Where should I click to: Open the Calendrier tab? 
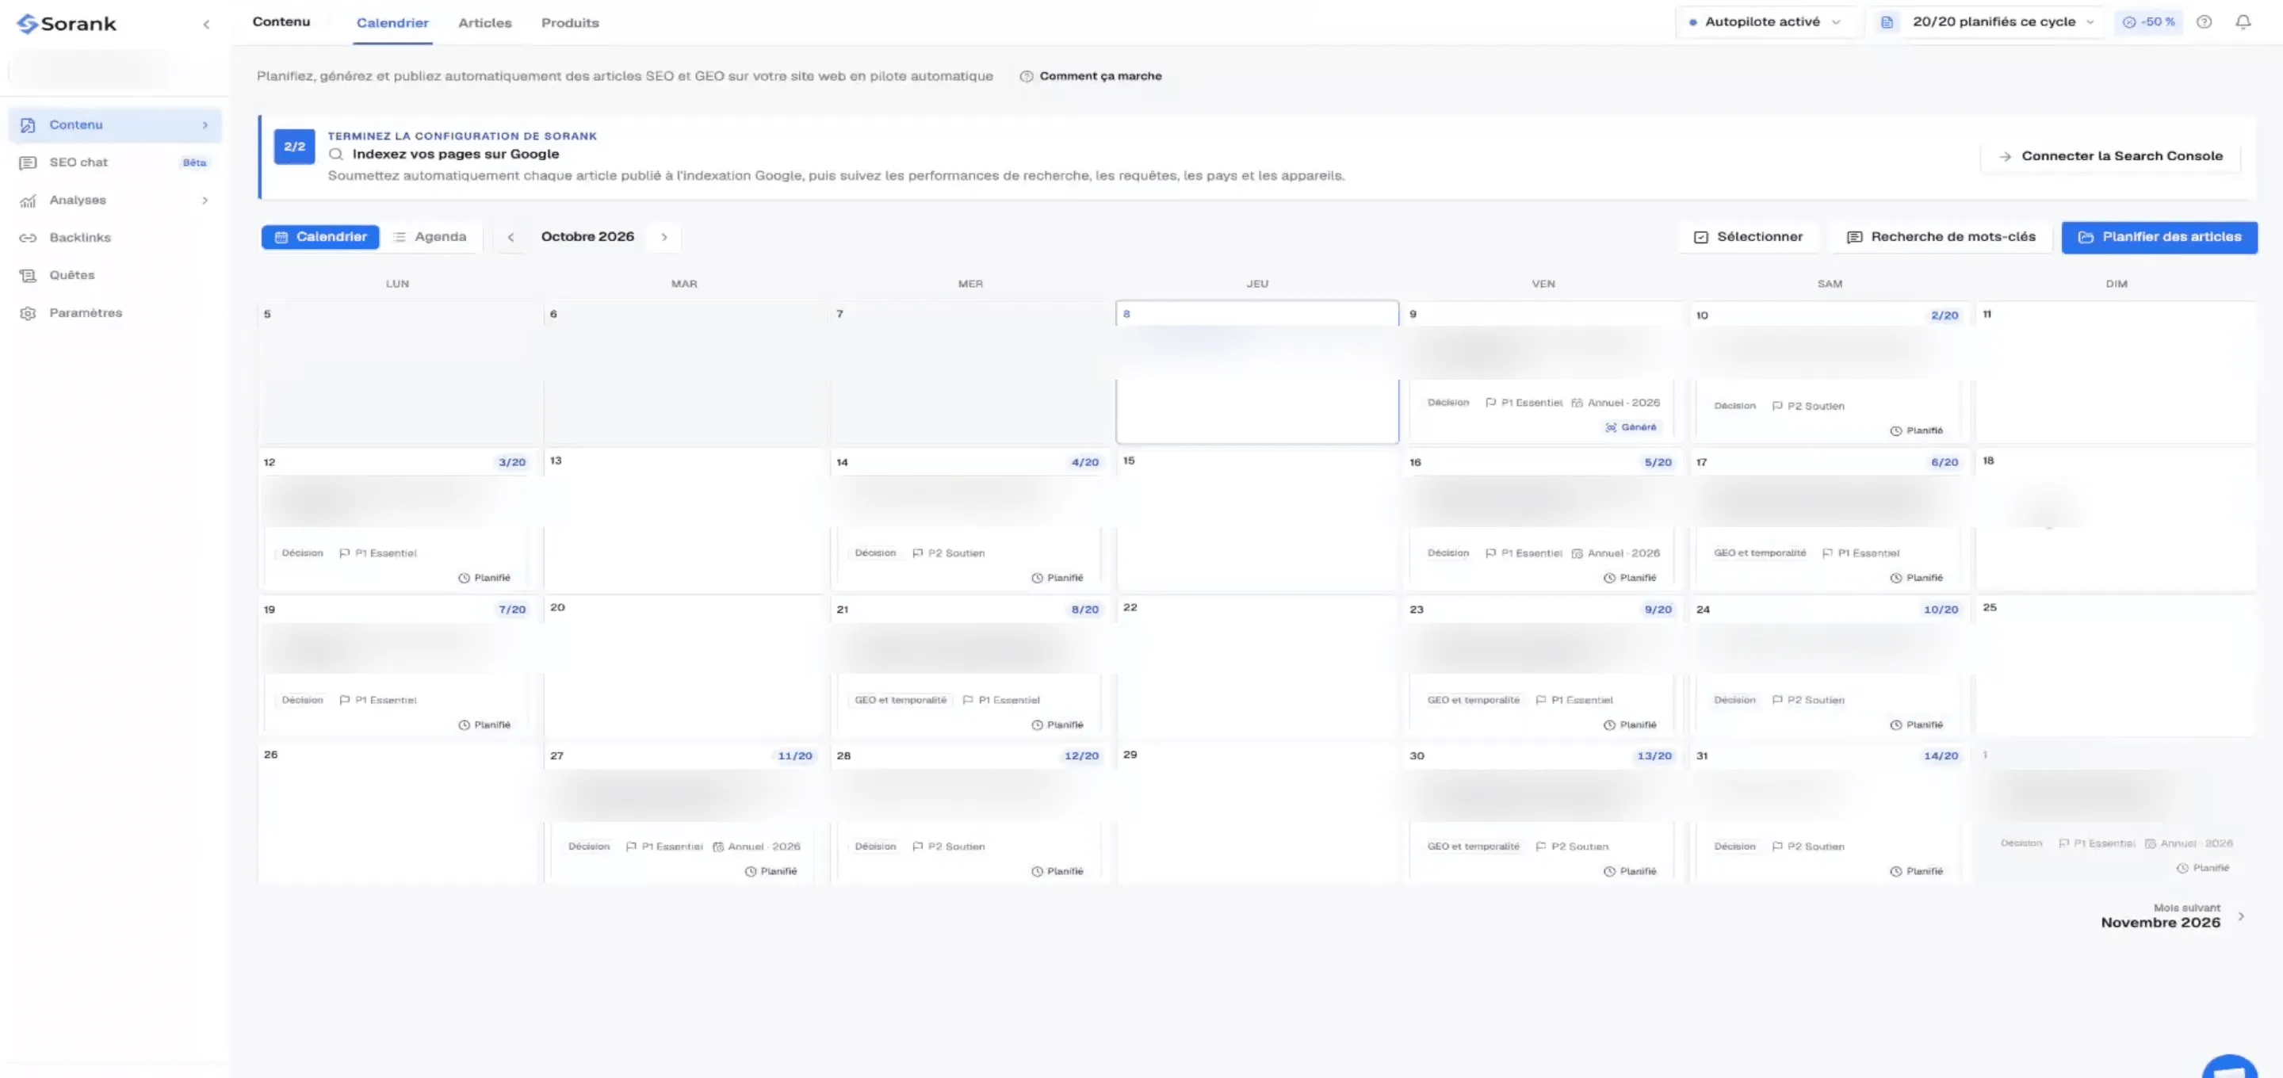tap(392, 23)
